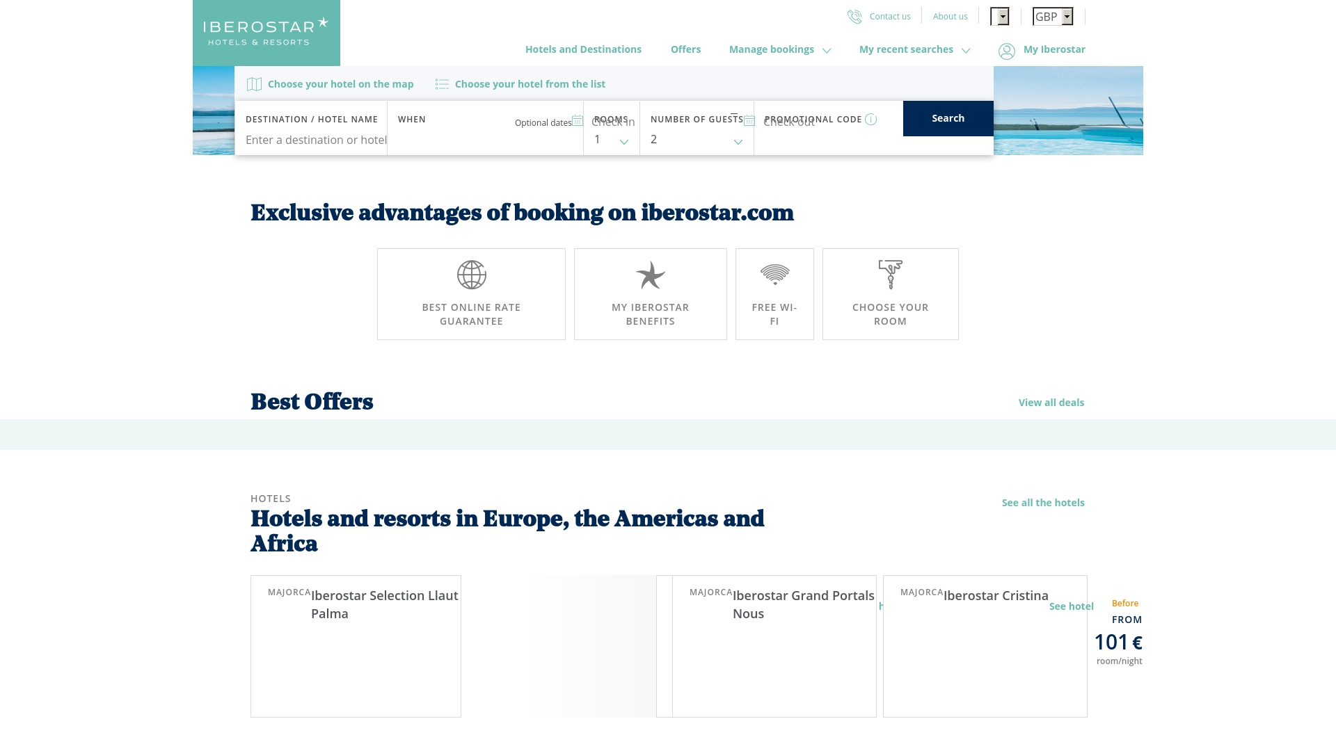This screenshot has height=751, width=1336.
Task: Click the check-out calendar icon
Action: click(x=749, y=120)
